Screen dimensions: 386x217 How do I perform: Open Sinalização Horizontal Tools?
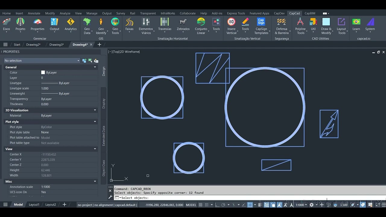click(x=216, y=25)
